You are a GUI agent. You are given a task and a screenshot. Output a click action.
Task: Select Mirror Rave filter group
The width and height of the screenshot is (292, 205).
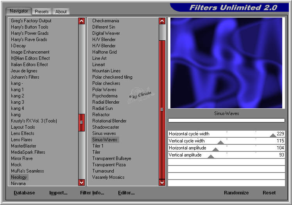tap(22, 158)
